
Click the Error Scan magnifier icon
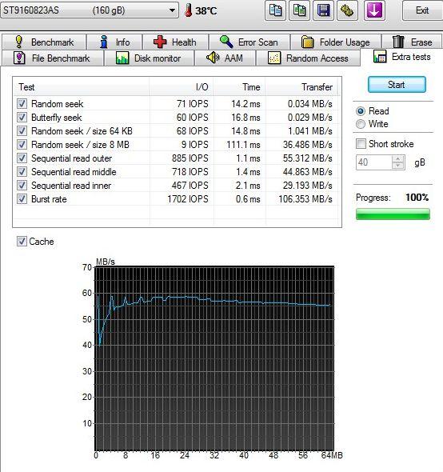(226, 42)
